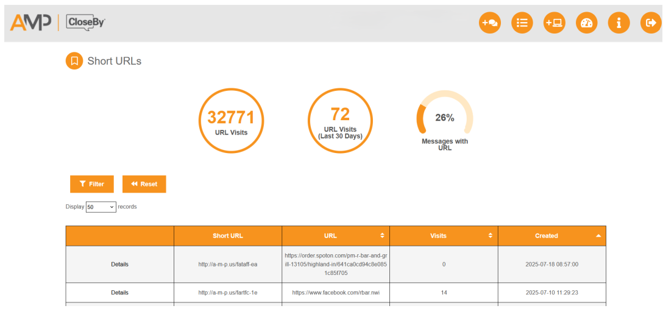Click the 32771 URL Visits circle
Image resolution: width=663 pixels, height=314 pixels.
coord(230,120)
